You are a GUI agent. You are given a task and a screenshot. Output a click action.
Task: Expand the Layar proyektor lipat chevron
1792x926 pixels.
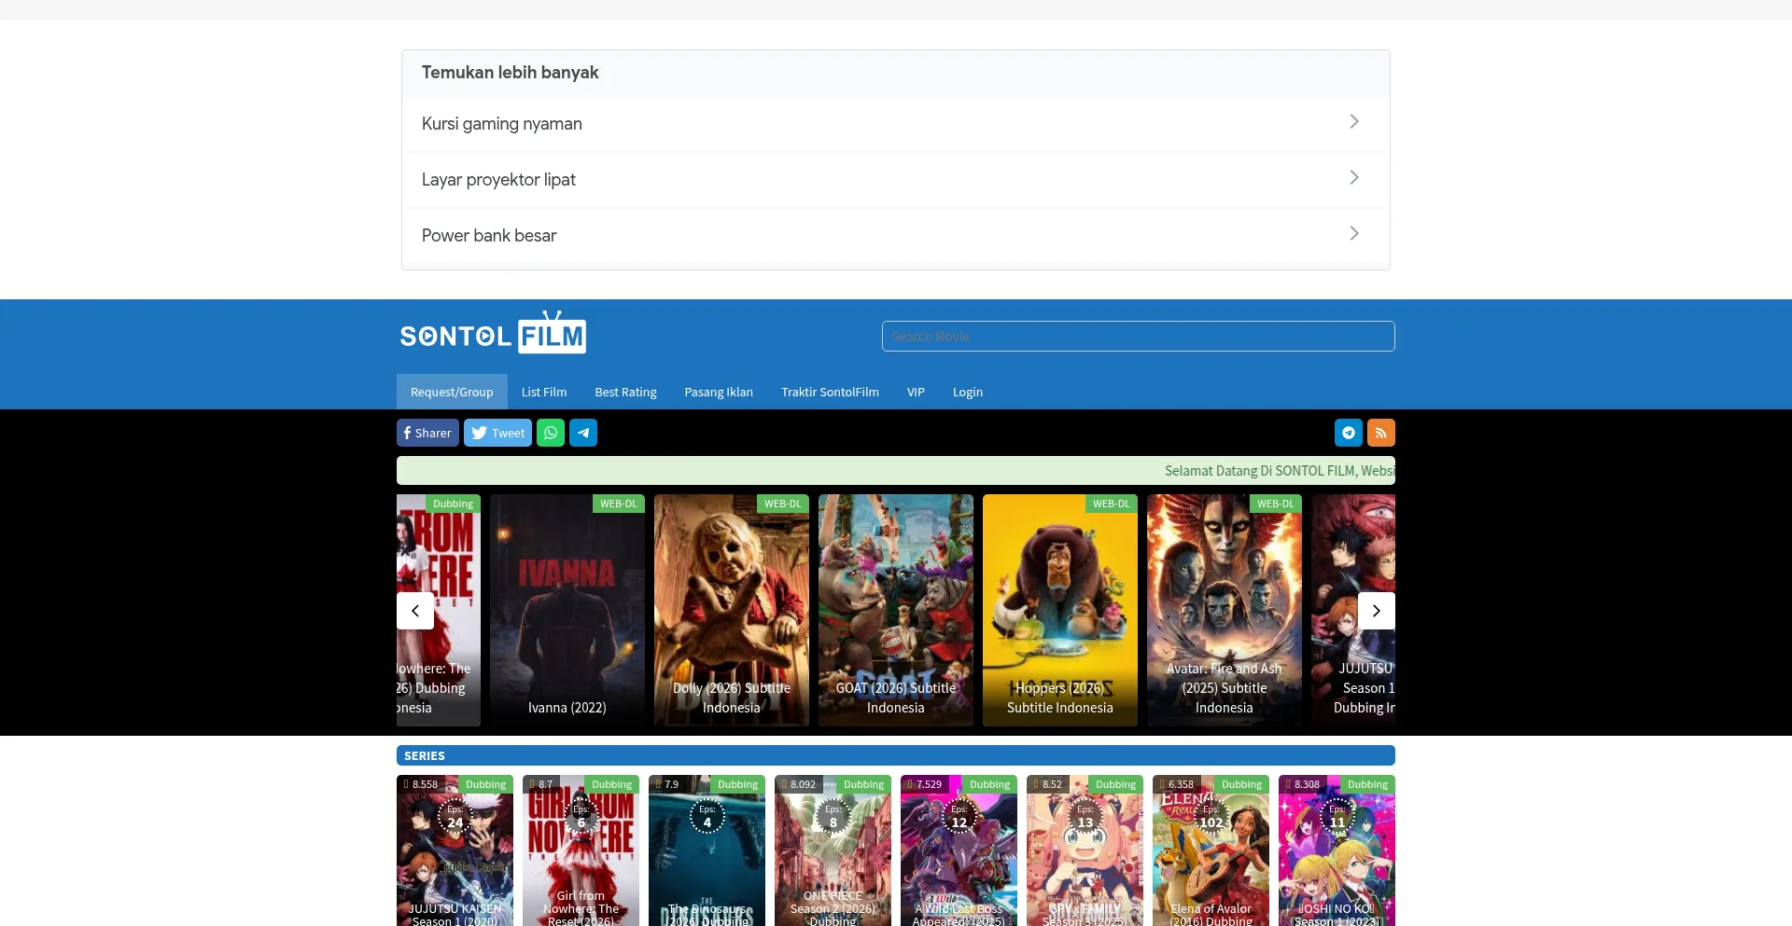1354,178
